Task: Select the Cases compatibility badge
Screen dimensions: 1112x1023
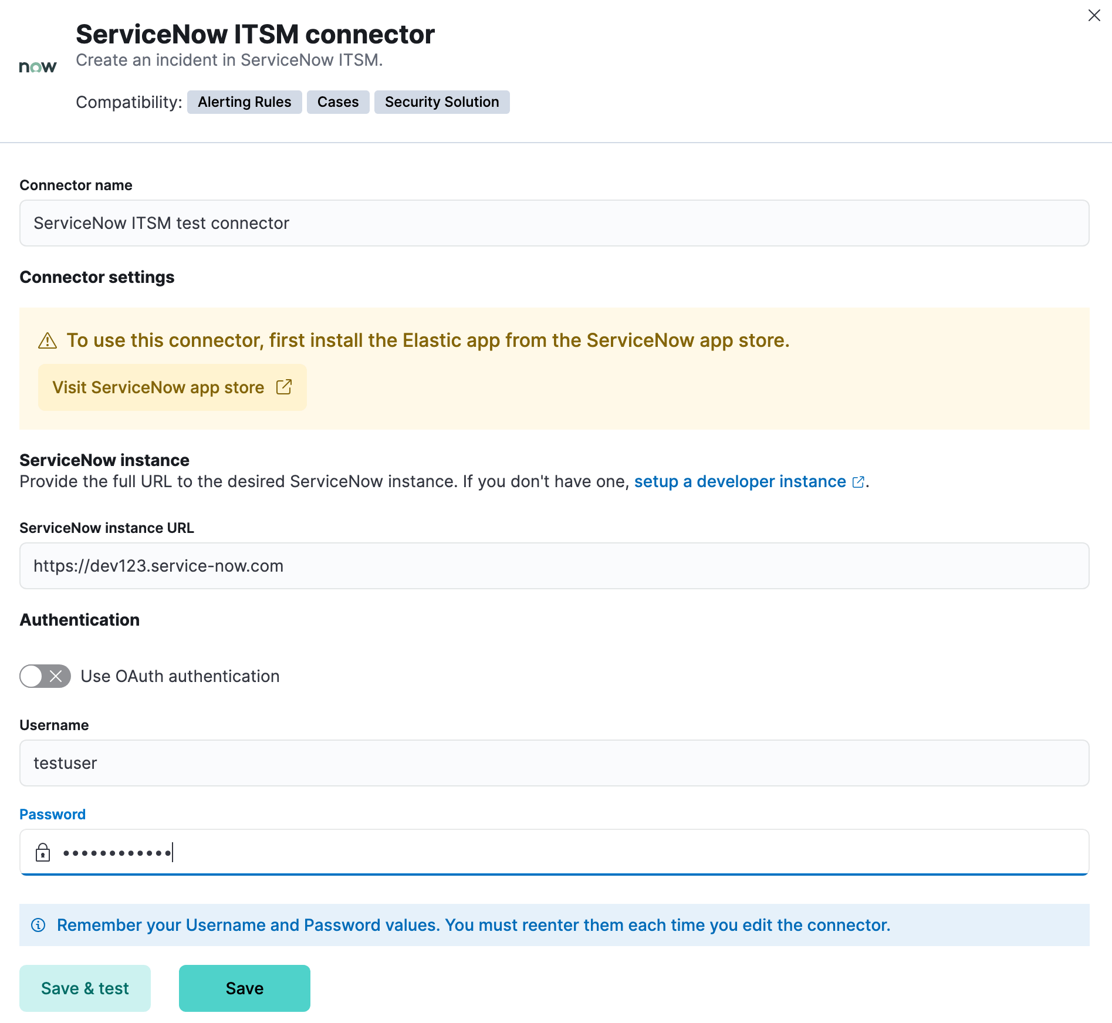Action: (x=337, y=102)
